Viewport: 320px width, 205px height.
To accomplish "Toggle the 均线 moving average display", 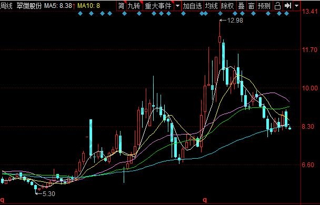I will pos(212,6).
